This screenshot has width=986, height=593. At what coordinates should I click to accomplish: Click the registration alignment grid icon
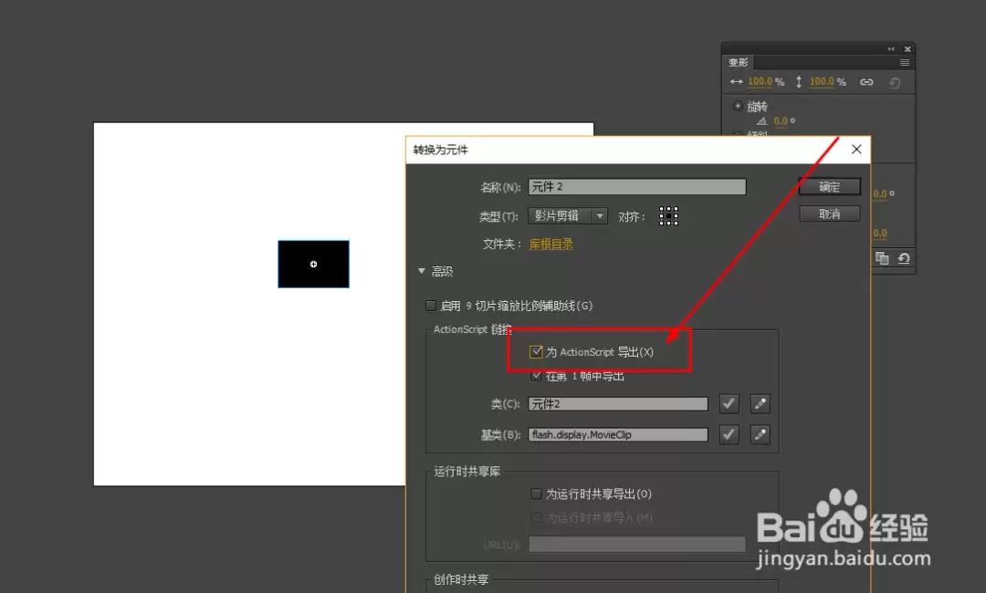(x=668, y=216)
